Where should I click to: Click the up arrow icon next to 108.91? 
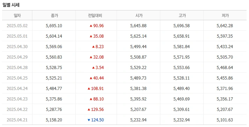pos(89,89)
